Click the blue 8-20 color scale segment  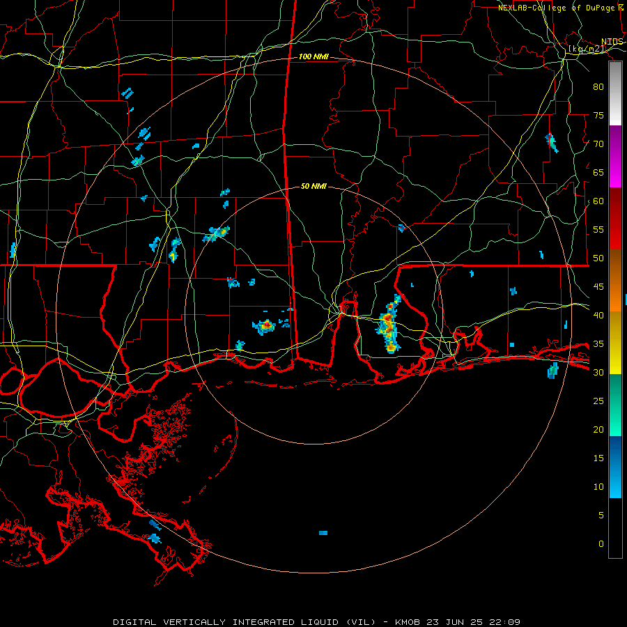click(615, 467)
